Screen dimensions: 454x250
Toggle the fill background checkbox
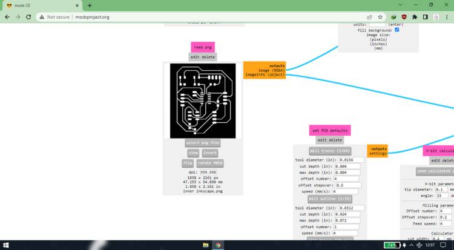[397, 30]
